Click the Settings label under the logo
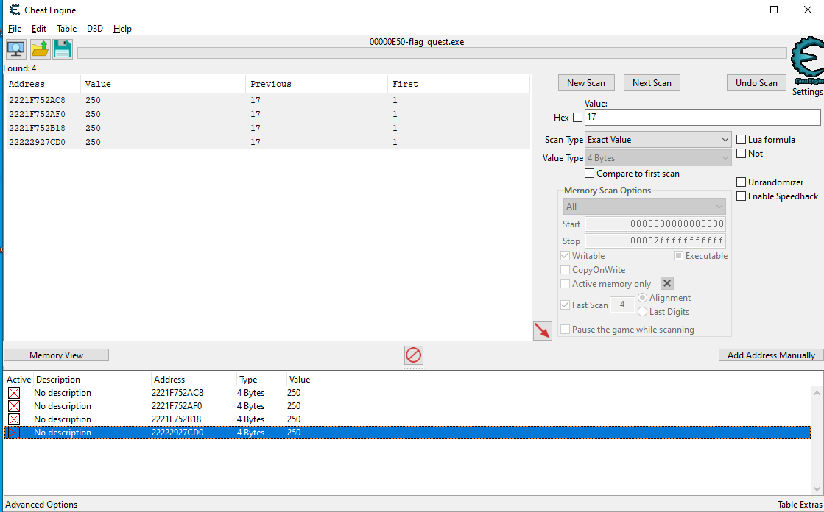 808,92
